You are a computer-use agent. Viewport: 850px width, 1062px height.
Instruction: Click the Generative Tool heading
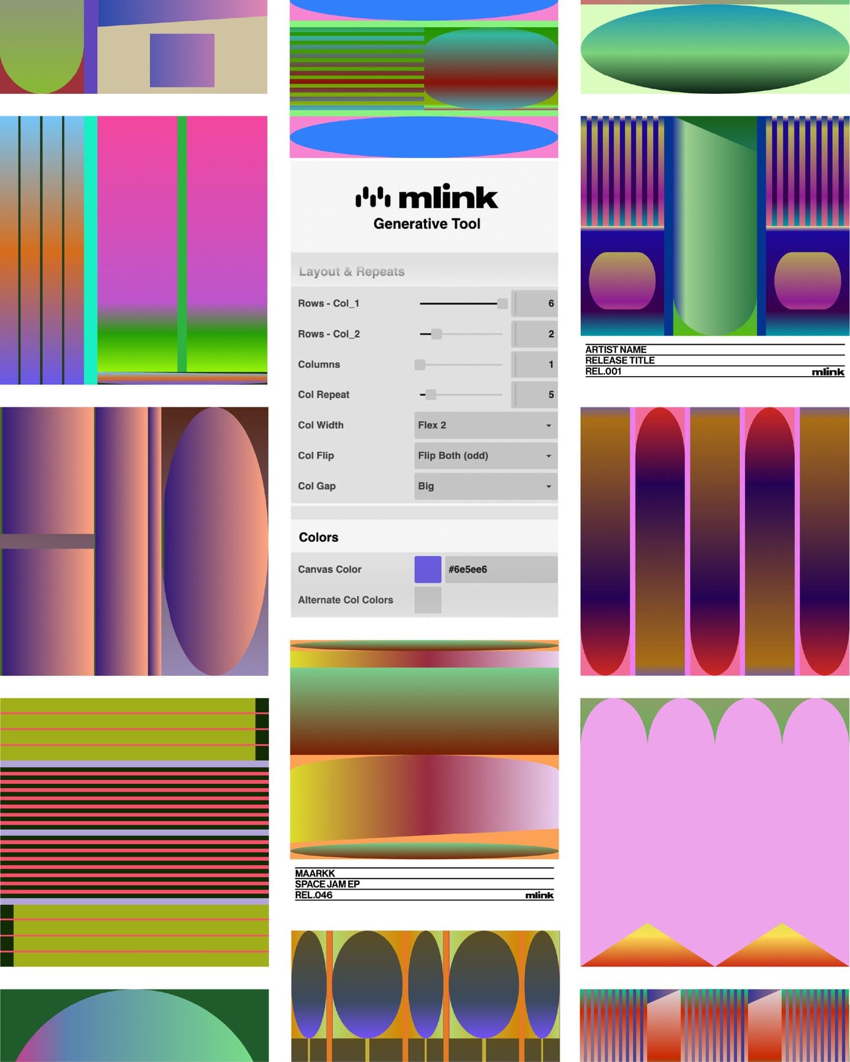pos(427,224)
